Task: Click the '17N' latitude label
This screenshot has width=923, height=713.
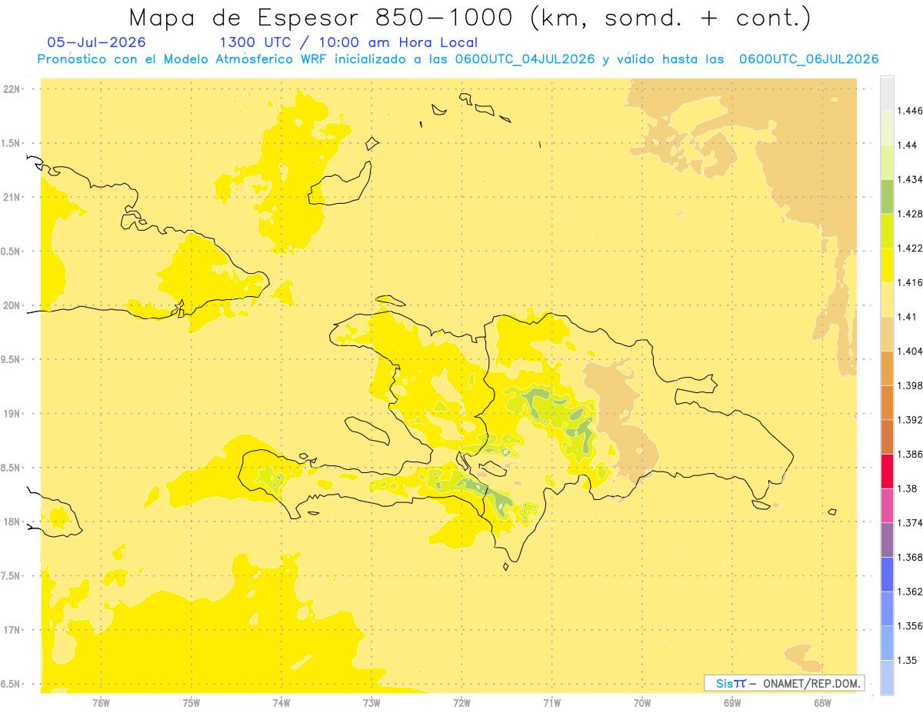Action: point(11,630)
